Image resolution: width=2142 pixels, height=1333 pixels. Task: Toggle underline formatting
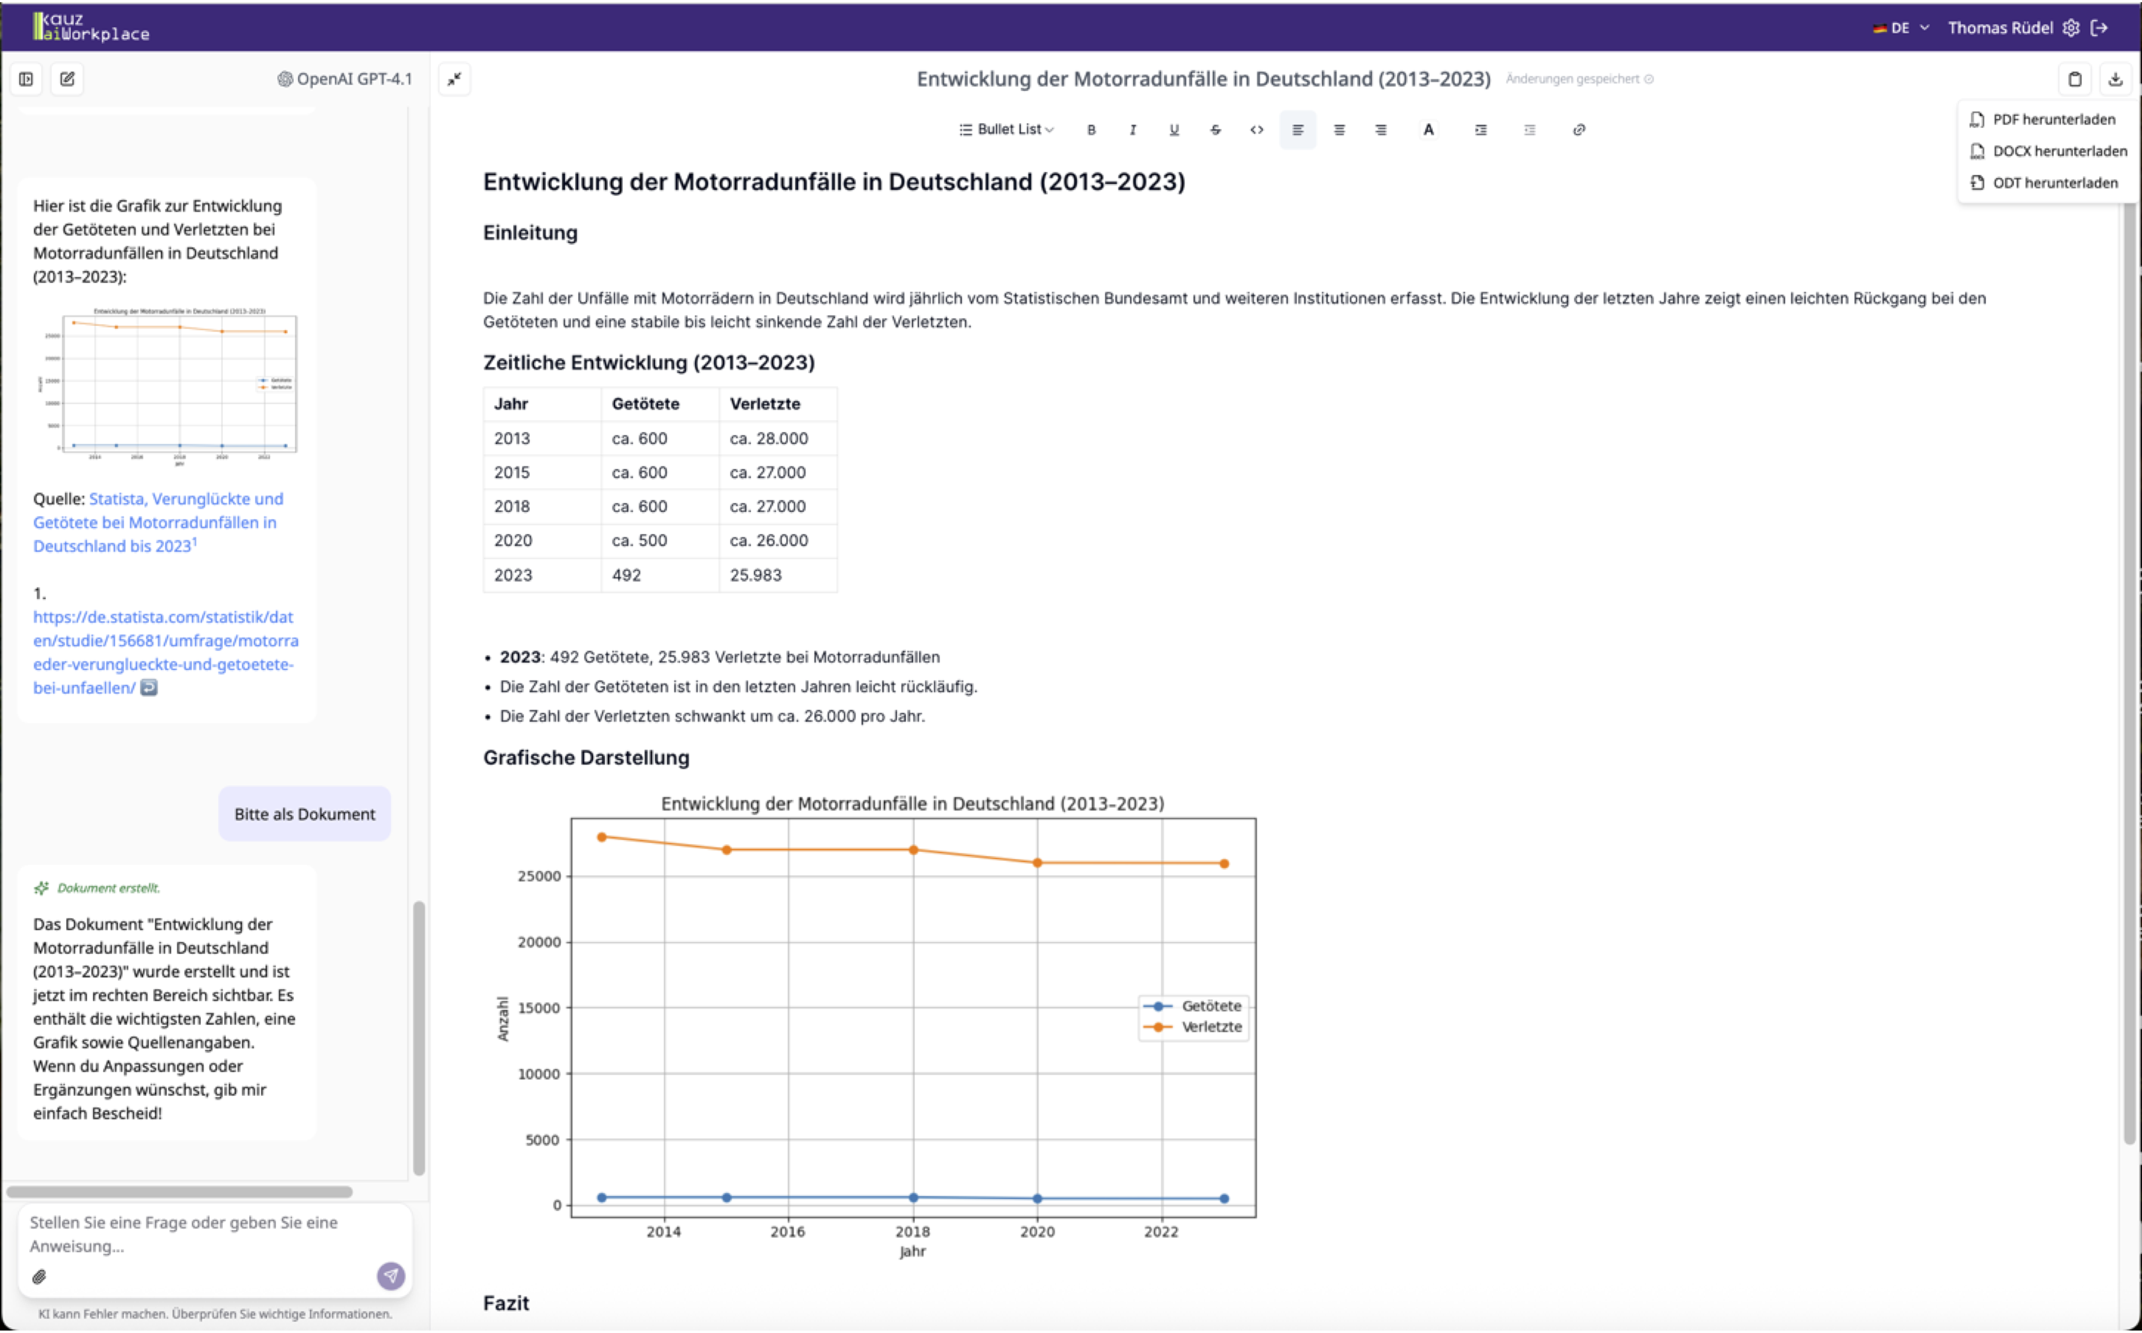click(1174, 130)
